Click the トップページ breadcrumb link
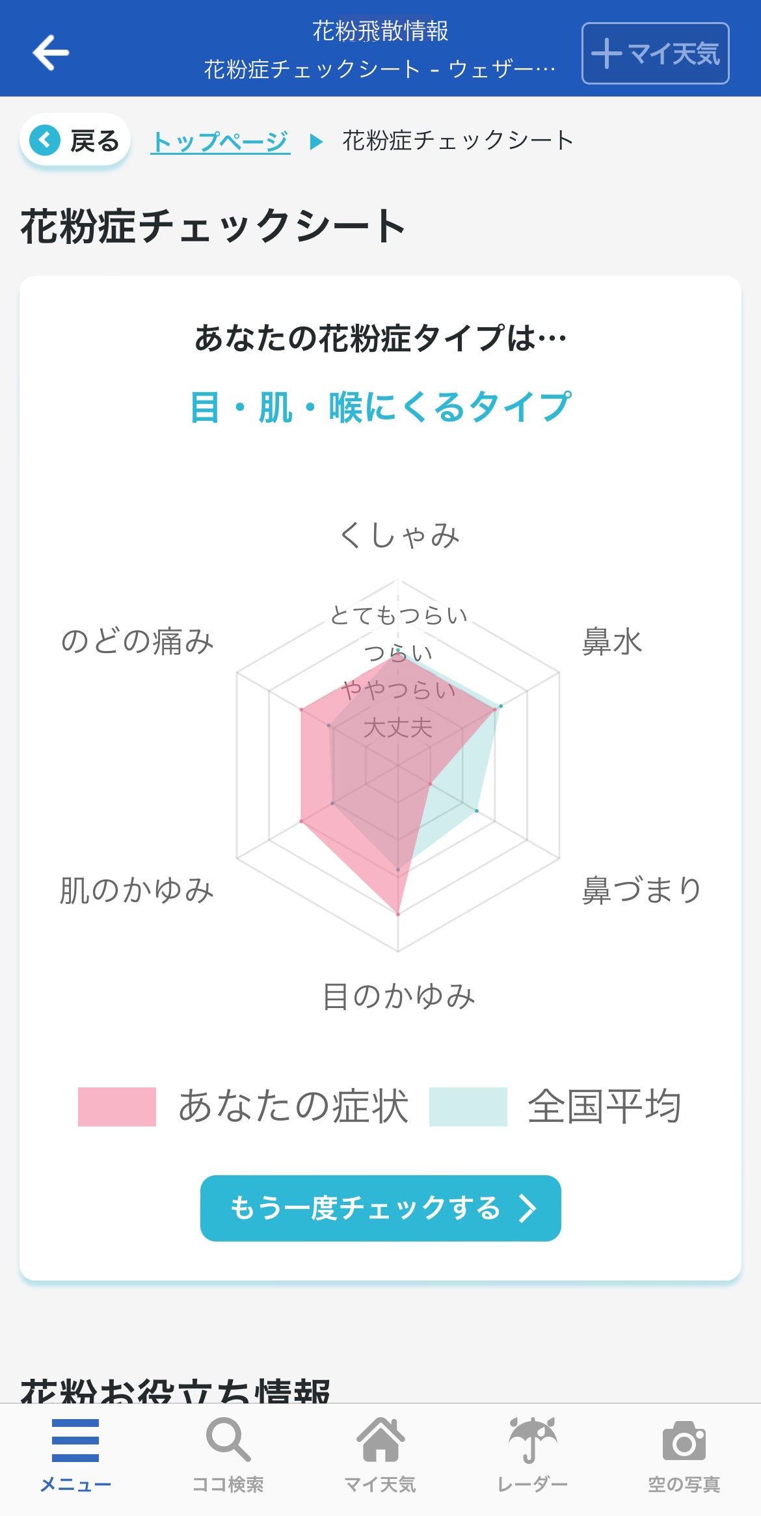This screenshot has width=761, height=1516. pos(220,141)
